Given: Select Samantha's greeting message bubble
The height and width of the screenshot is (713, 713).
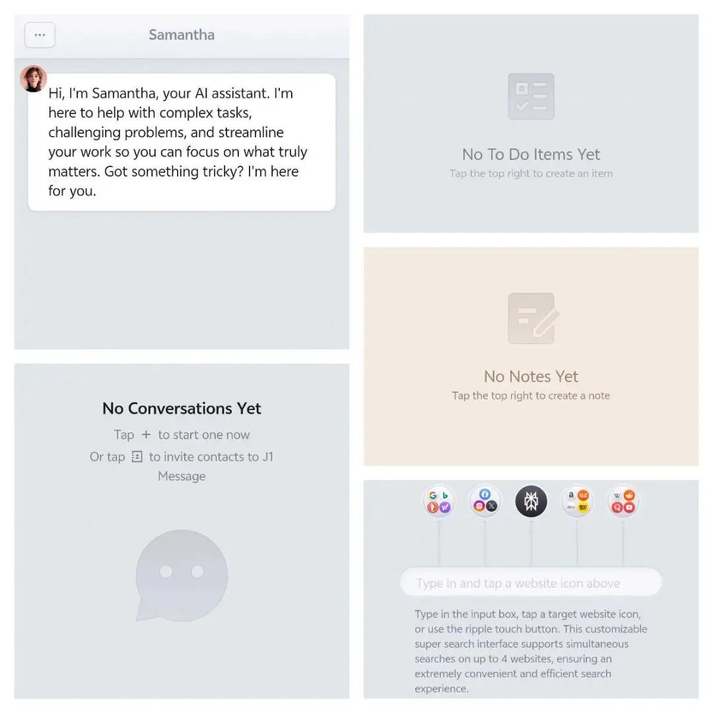Looking at the screenshot, I should [x=182, y=142].
